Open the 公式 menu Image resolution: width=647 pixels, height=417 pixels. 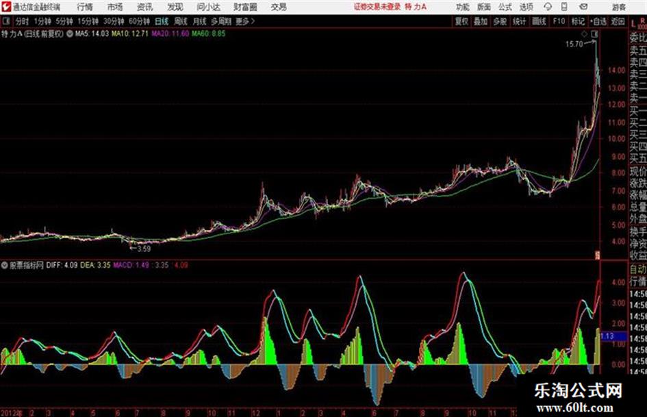(505, 7)
